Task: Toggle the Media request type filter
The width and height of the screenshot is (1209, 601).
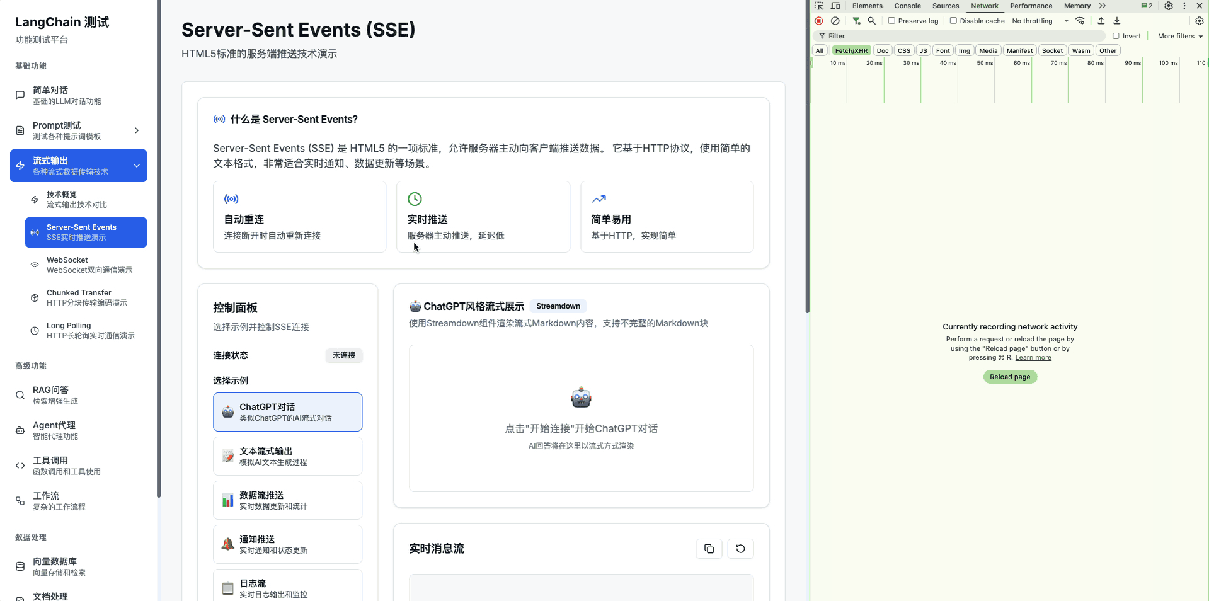Action: (988, 50)
